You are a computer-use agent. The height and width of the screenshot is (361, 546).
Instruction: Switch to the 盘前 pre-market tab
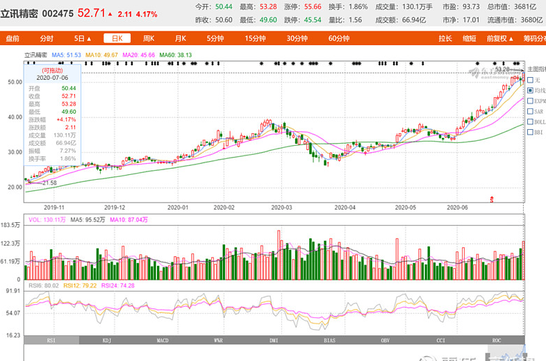(x=13, y=38)
